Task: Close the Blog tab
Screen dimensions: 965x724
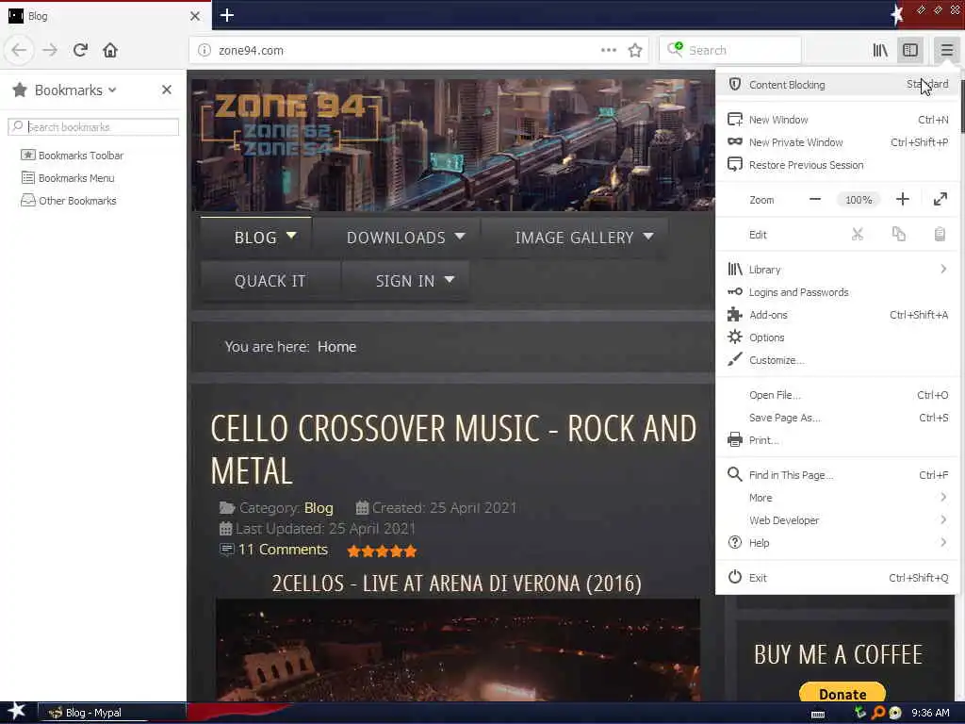Action: [x=195, y=16]
